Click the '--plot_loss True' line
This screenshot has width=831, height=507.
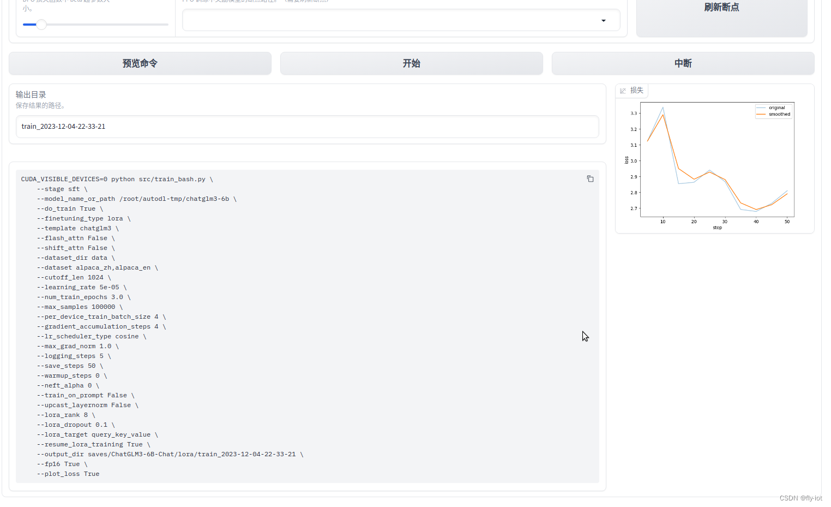point(68,474)
